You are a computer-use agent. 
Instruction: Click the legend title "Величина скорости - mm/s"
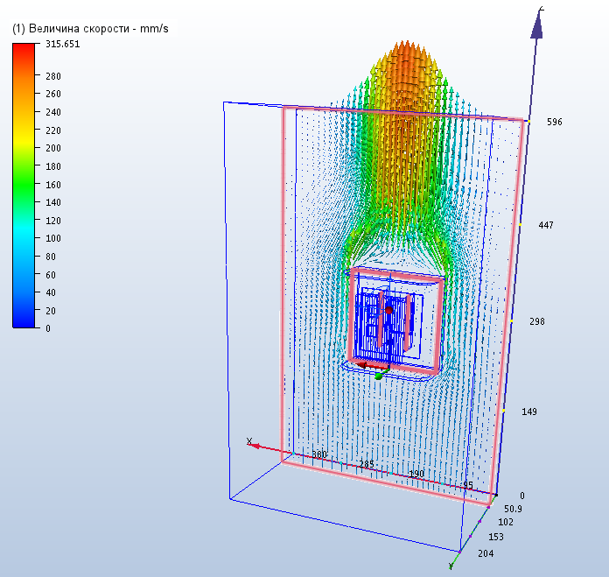(90, 28)
